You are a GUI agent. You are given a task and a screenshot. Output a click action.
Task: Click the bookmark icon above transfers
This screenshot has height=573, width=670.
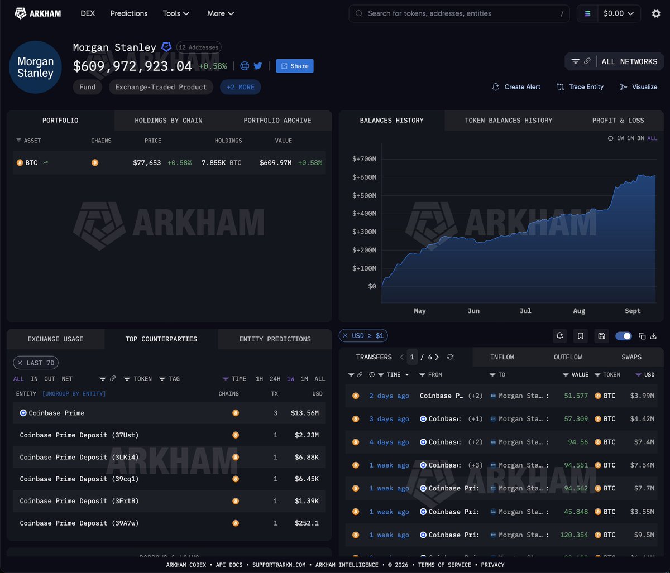point(581,336)
